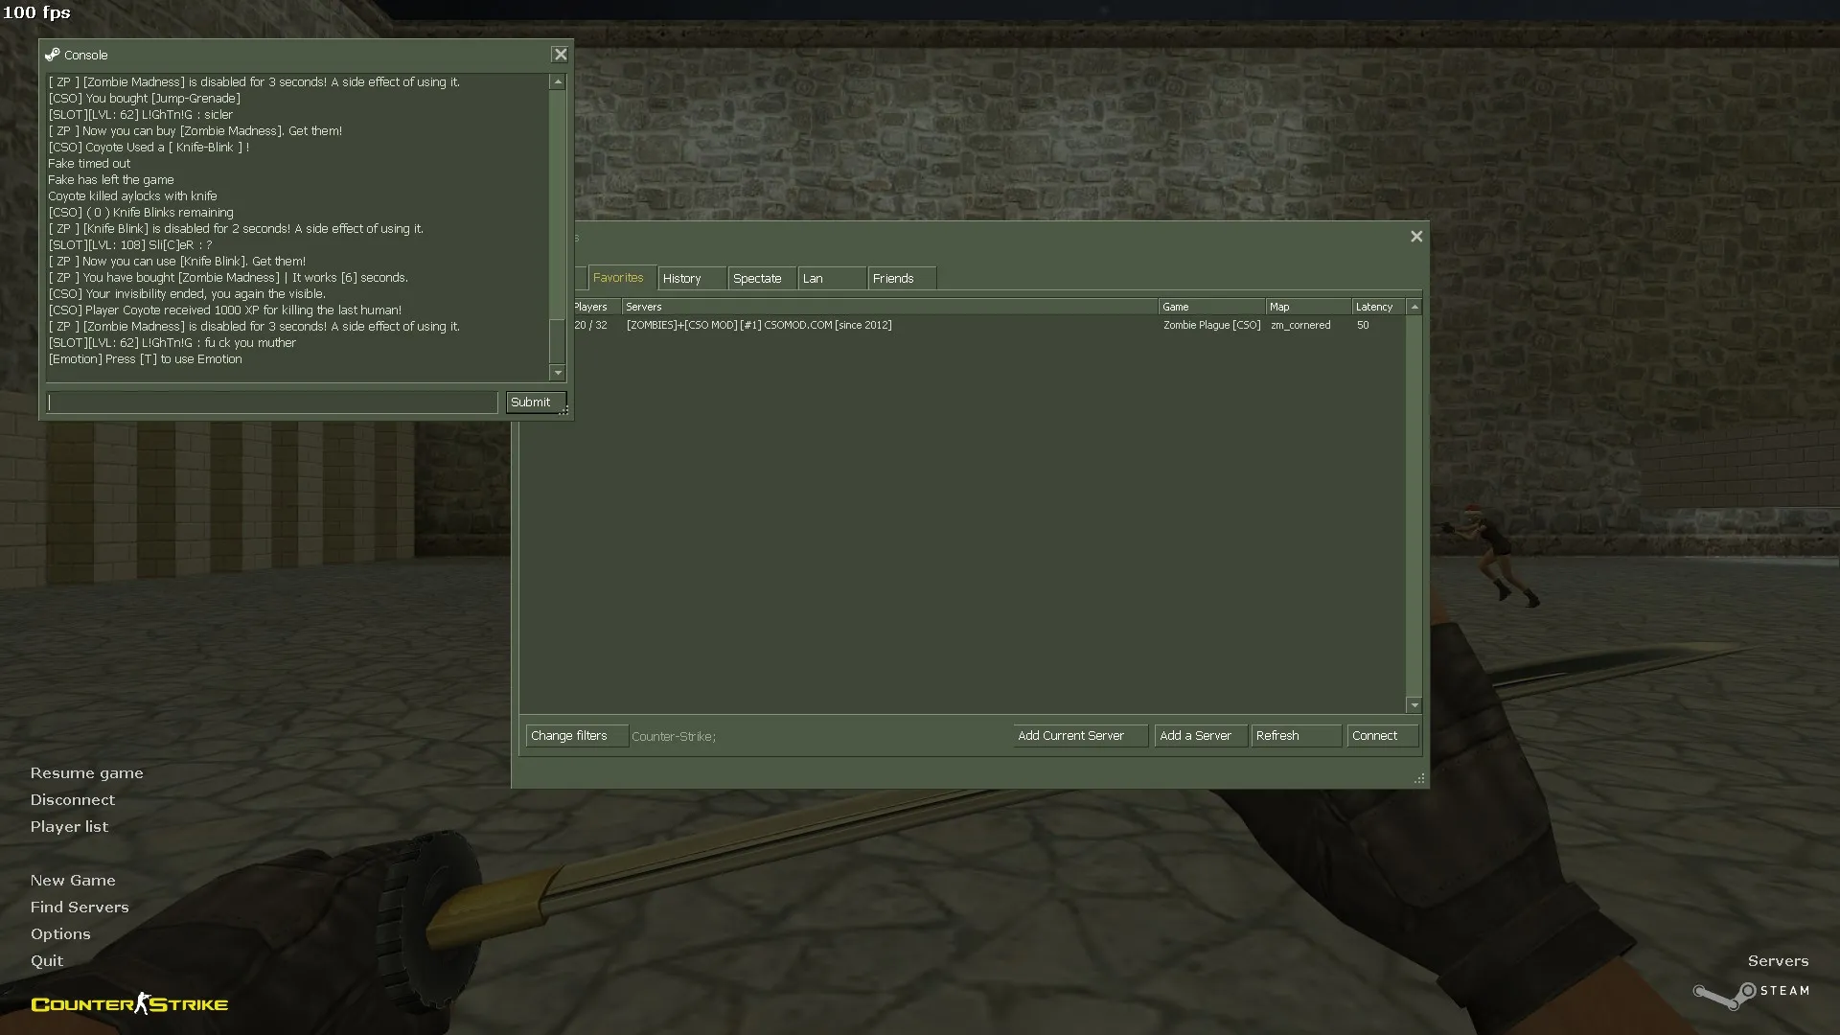Click console line 'Fake timed out'
Viewport: 1840px width, 1035px height.
[89, 164]
